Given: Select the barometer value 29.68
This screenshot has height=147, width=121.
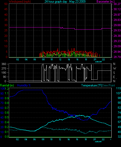Looking at the screenshot, I should pyautogui.click(x=117, y=25).
